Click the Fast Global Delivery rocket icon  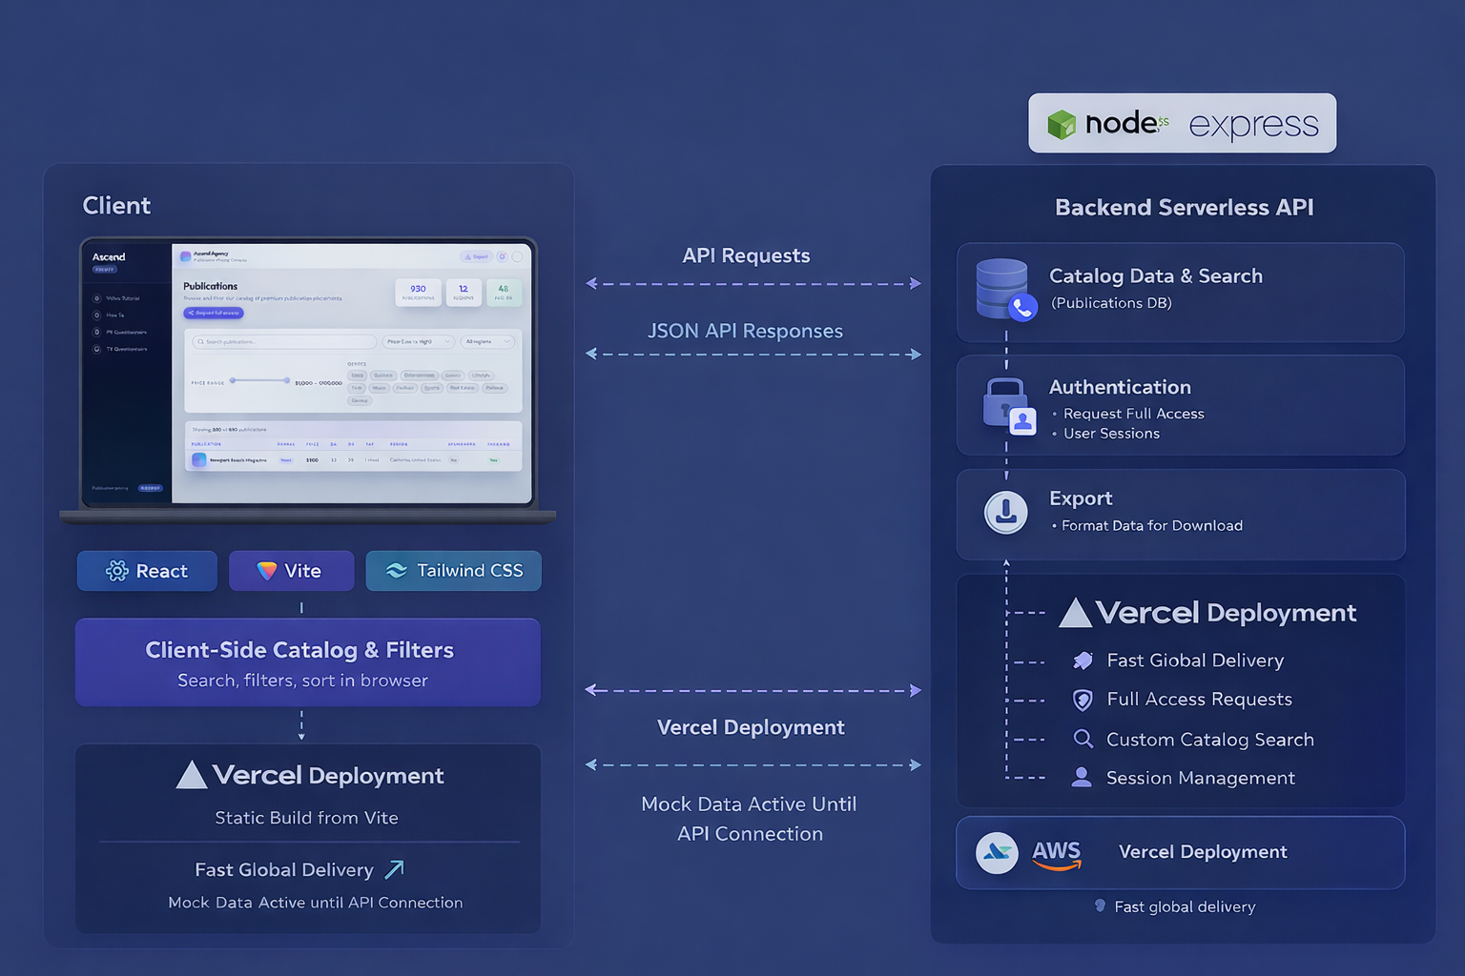[1083, 661]
